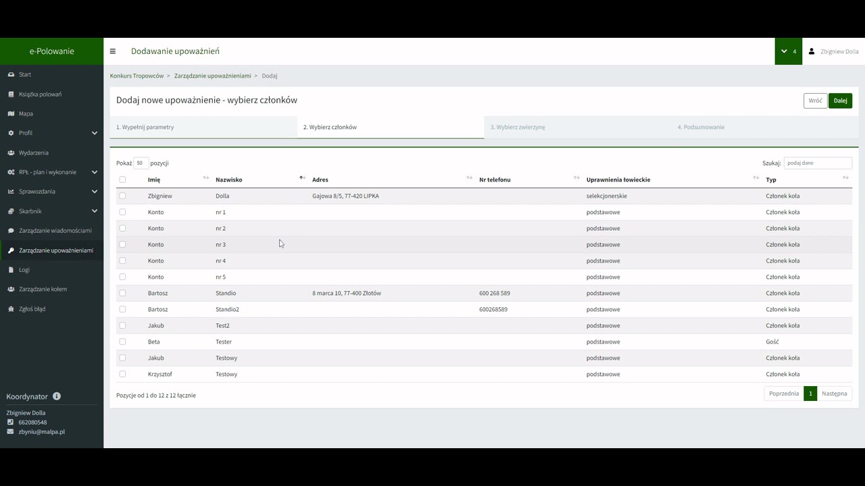Click the Skarbnik icon

pyautogui.click(x=11, y=211)
